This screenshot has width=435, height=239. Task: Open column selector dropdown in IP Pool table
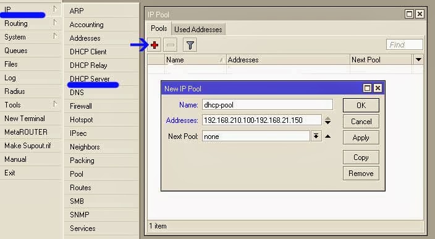[418, 60]
